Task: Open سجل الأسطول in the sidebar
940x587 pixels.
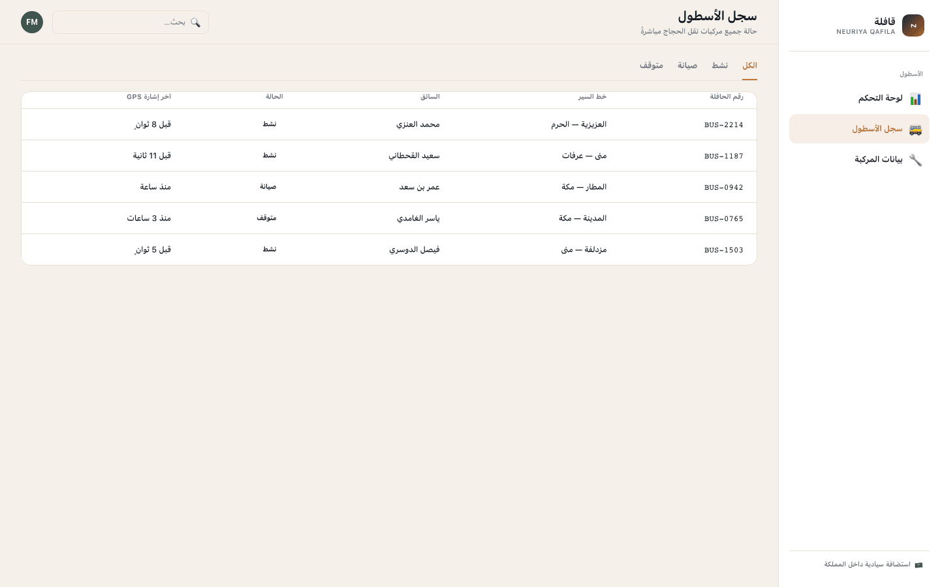Action: 859,129
